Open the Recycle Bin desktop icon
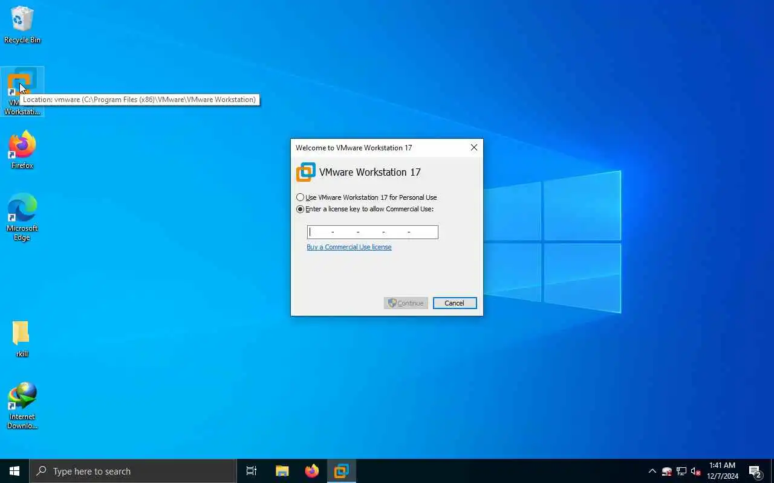This screenshot has height=483, width=774. (22, 25)
